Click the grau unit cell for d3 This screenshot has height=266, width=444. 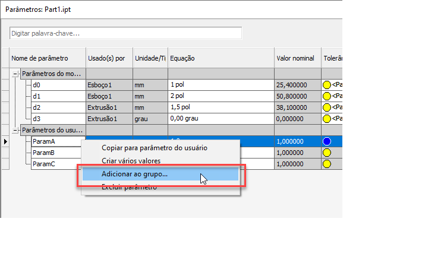click(150, 119)
